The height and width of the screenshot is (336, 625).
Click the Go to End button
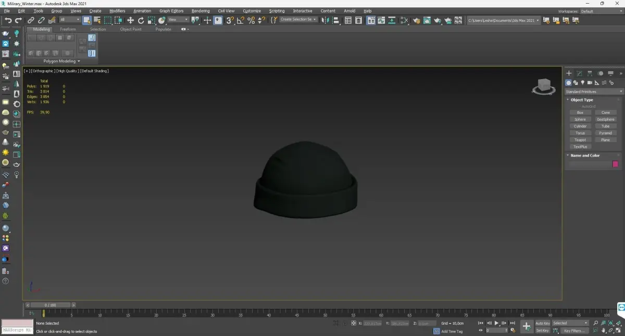point(512,323)
